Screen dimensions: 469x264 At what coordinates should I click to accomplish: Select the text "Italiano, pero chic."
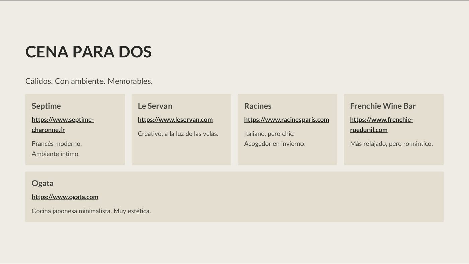(x=269, y=134)
